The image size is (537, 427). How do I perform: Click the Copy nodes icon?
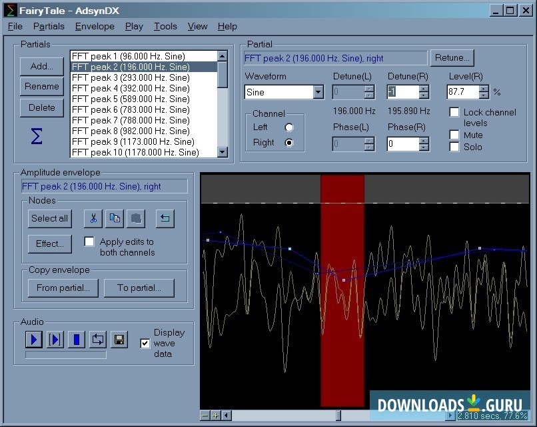point(115,218)
